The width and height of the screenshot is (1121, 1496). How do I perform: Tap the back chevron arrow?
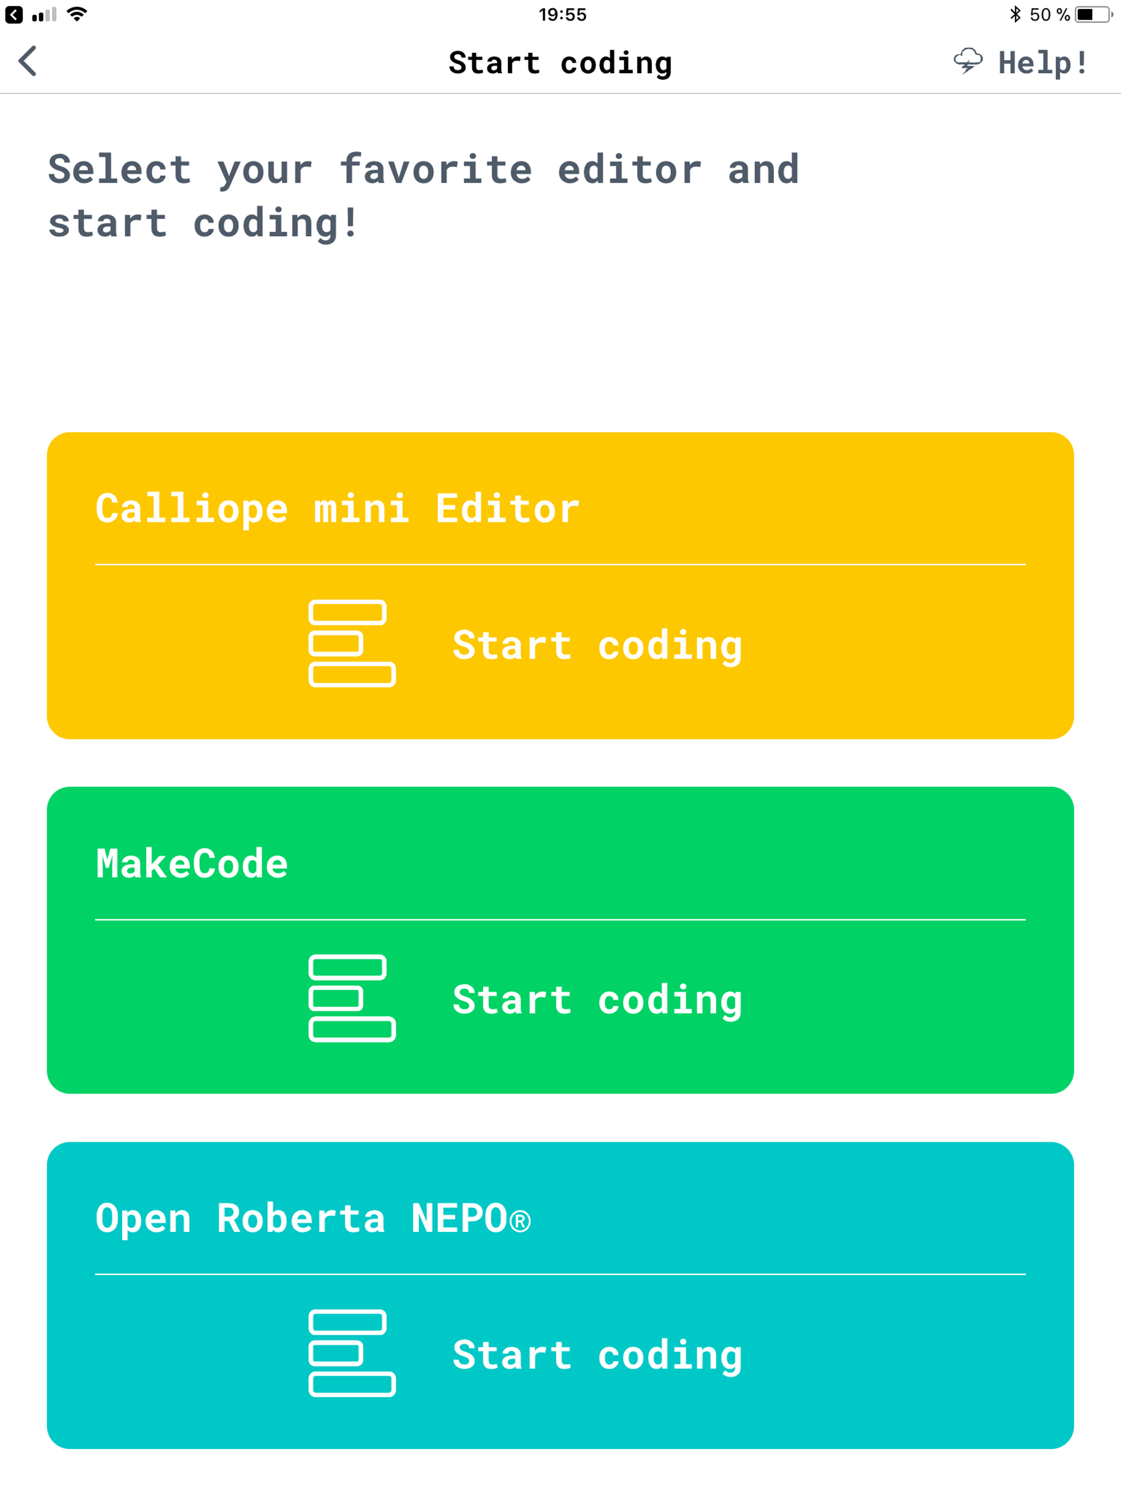tap(28, 61)
